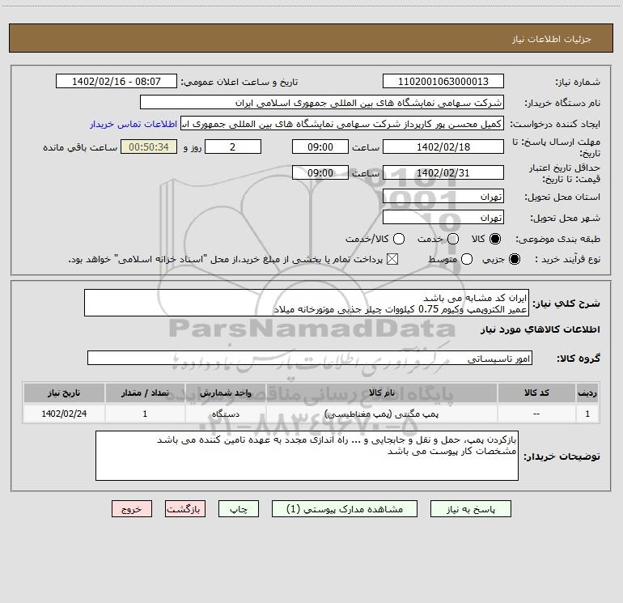Click the تعداد / مقدار column header
This screenshot has height=603, width=623.
145,393
